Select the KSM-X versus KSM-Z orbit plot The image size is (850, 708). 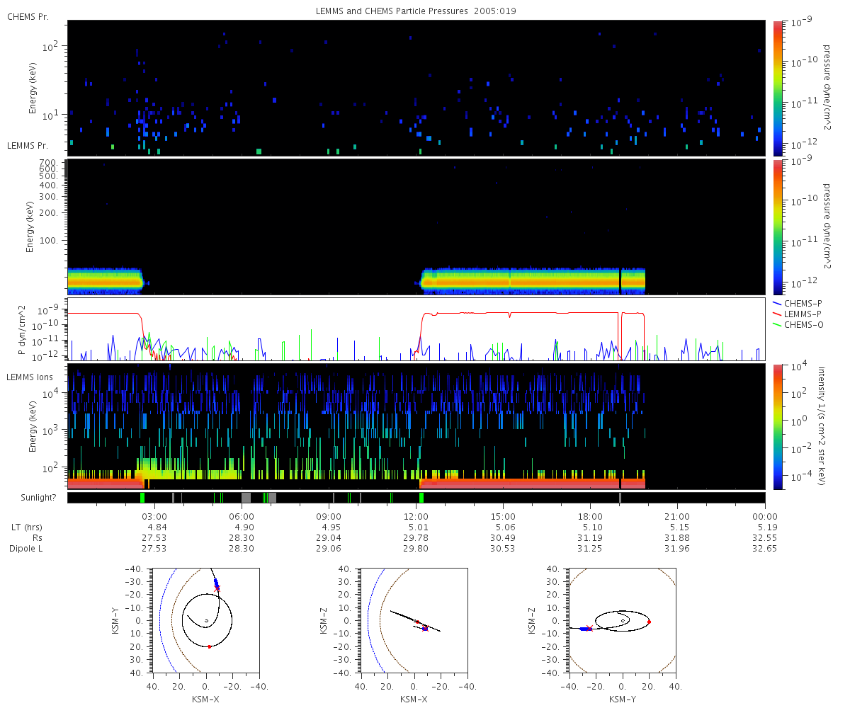414,620
